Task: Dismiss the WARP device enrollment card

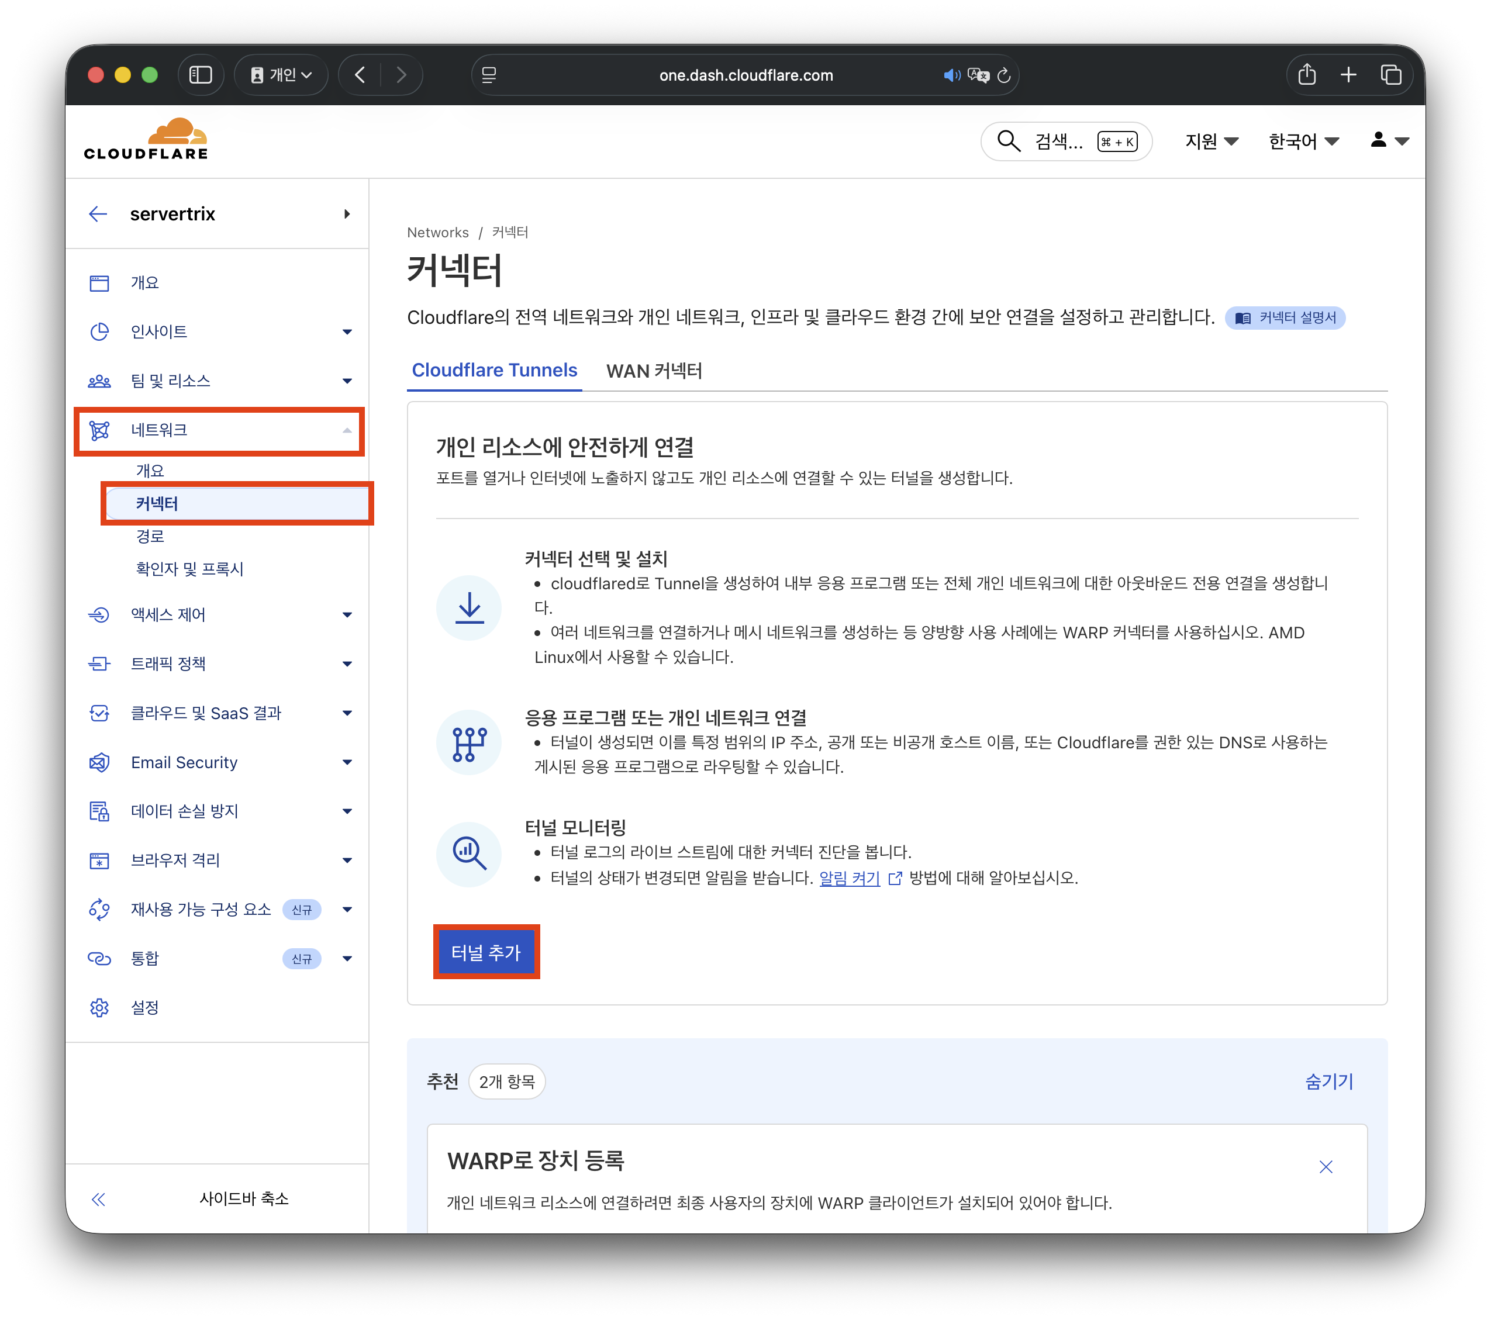Action: pos(1326,1167)
